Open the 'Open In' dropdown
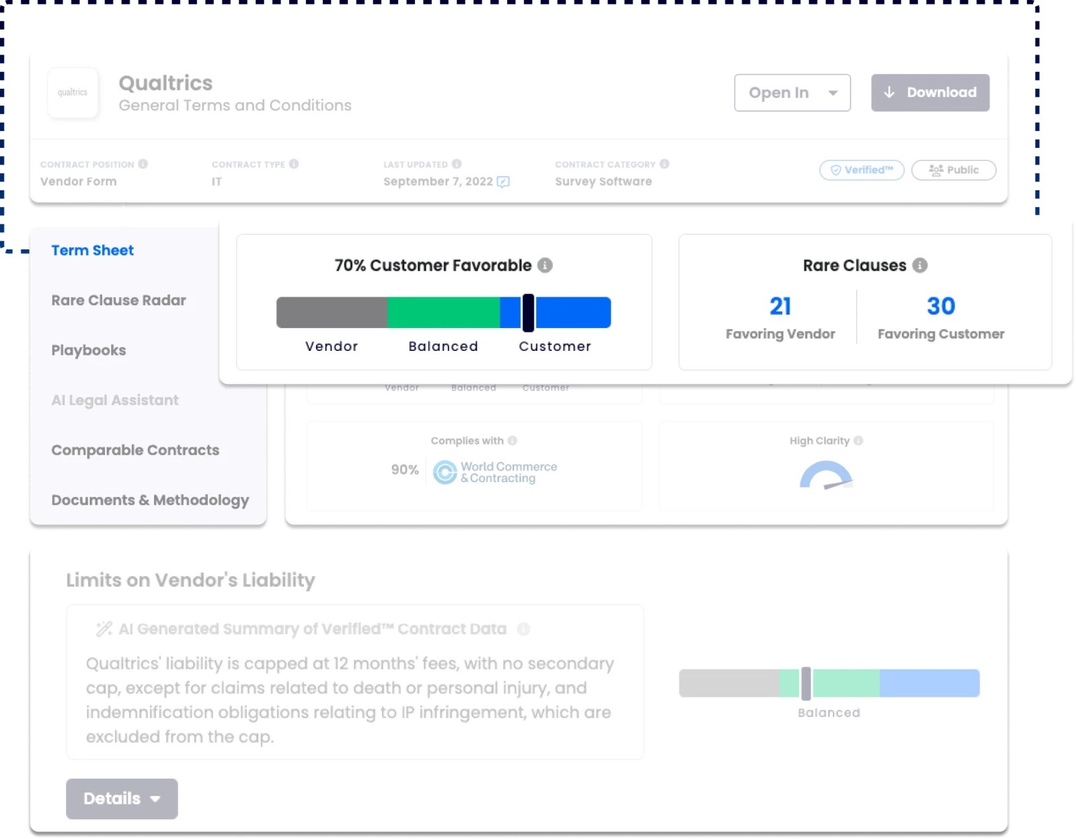The image size is (1076, 839). coord(792,93)
